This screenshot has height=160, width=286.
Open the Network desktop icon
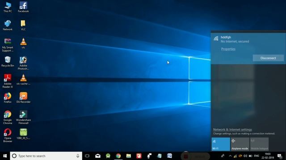pos(8,25)
